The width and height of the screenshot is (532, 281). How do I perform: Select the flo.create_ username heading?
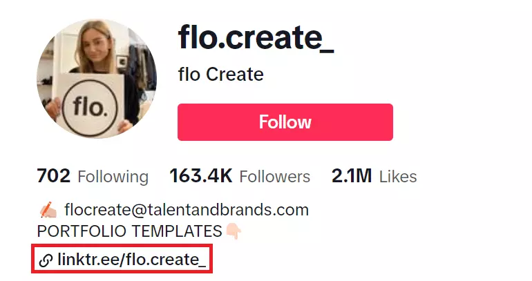(x=256, y=37)
